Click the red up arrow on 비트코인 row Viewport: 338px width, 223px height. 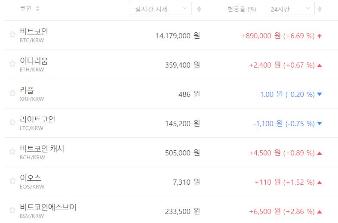click(319, 36)
